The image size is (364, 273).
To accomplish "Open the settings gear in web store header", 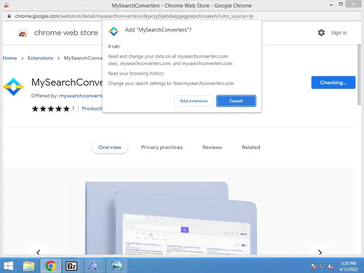I will (321, 33).
